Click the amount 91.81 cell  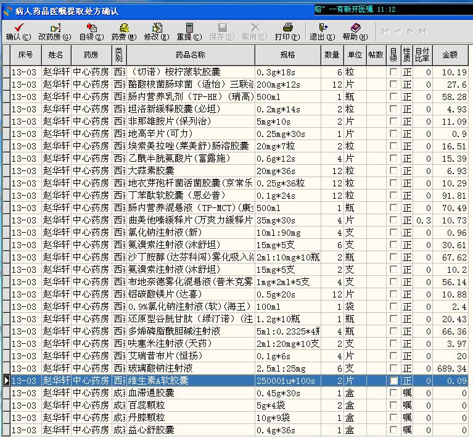450,196
